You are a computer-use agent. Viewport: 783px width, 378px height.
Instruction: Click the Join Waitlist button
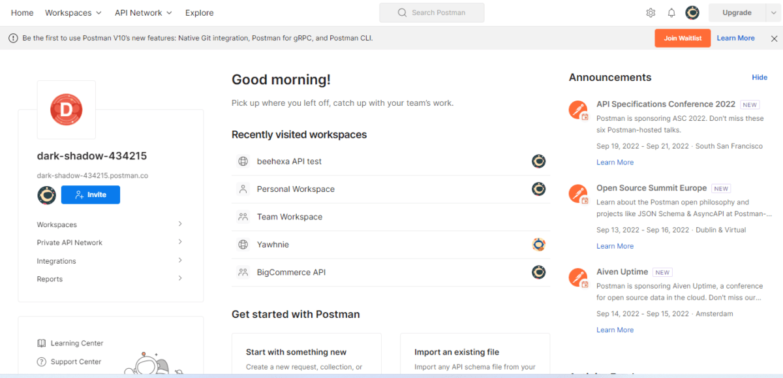point(683,38)
